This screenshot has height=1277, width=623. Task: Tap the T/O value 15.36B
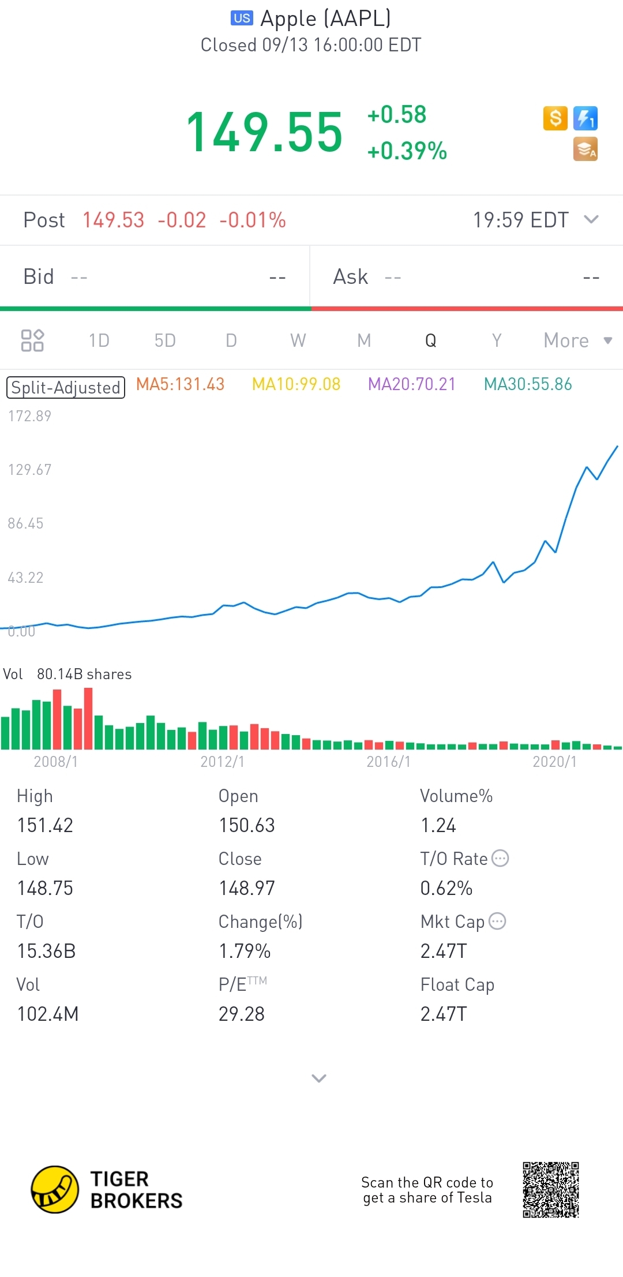(x=46, y=951)
